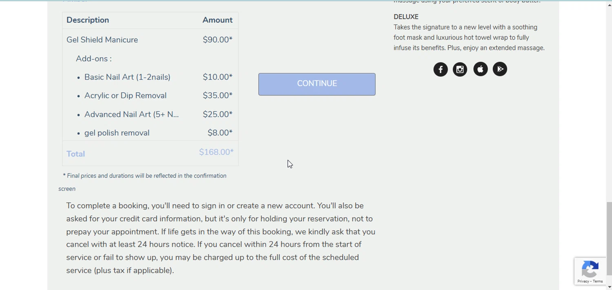This screenshot has height=290, width=612.
Task: Click the DELUXE heading
Action: tap(406, 17)
